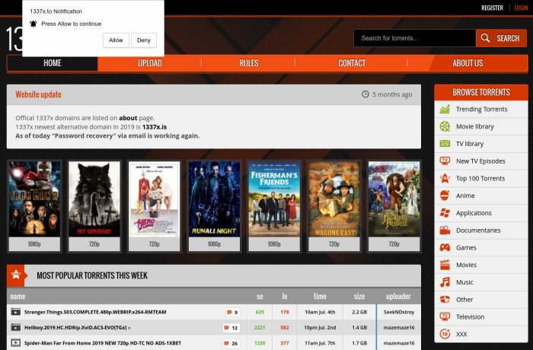The image size is (533, 350).
Task: Click the XXX 18+ icon
Action: point(445,334)
